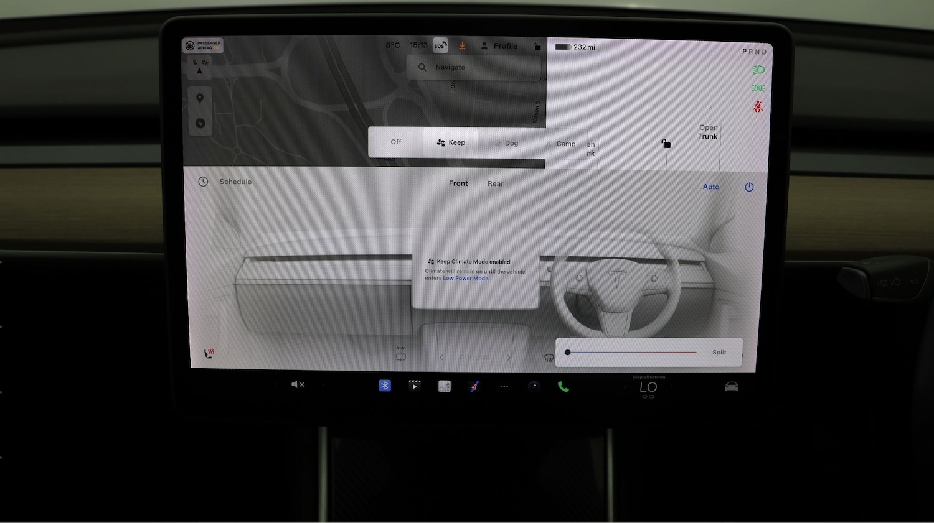934x523 pixels.
Task: Adjust the fan speed slider
Action: pyautogui.click(x=629, y=352)
